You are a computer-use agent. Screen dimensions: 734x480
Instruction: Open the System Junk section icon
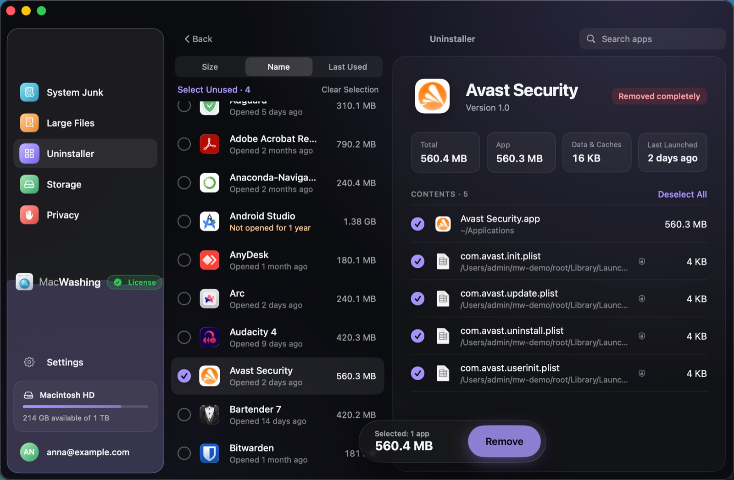(29, 92)
